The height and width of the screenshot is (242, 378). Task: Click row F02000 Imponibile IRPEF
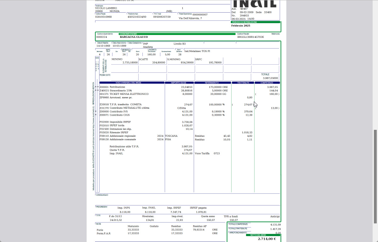pos(189,122)
